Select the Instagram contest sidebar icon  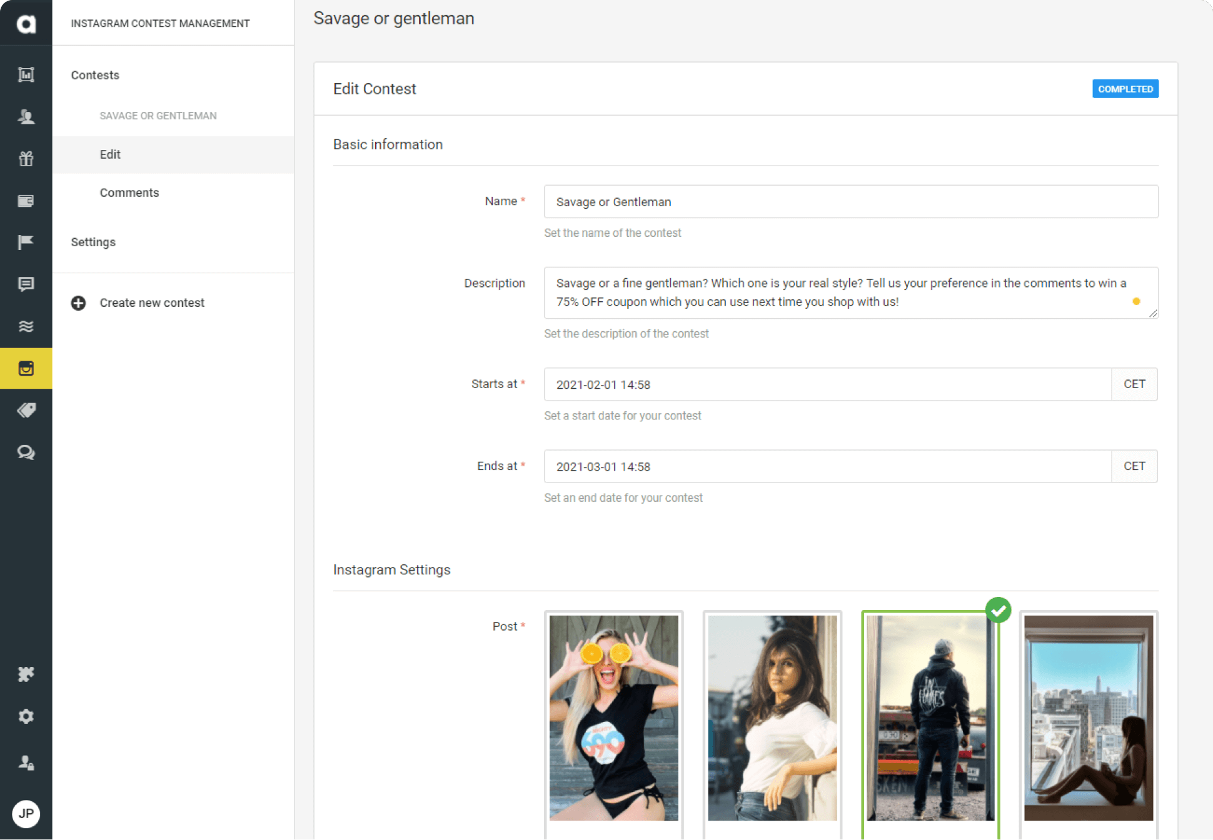point(26,368)
